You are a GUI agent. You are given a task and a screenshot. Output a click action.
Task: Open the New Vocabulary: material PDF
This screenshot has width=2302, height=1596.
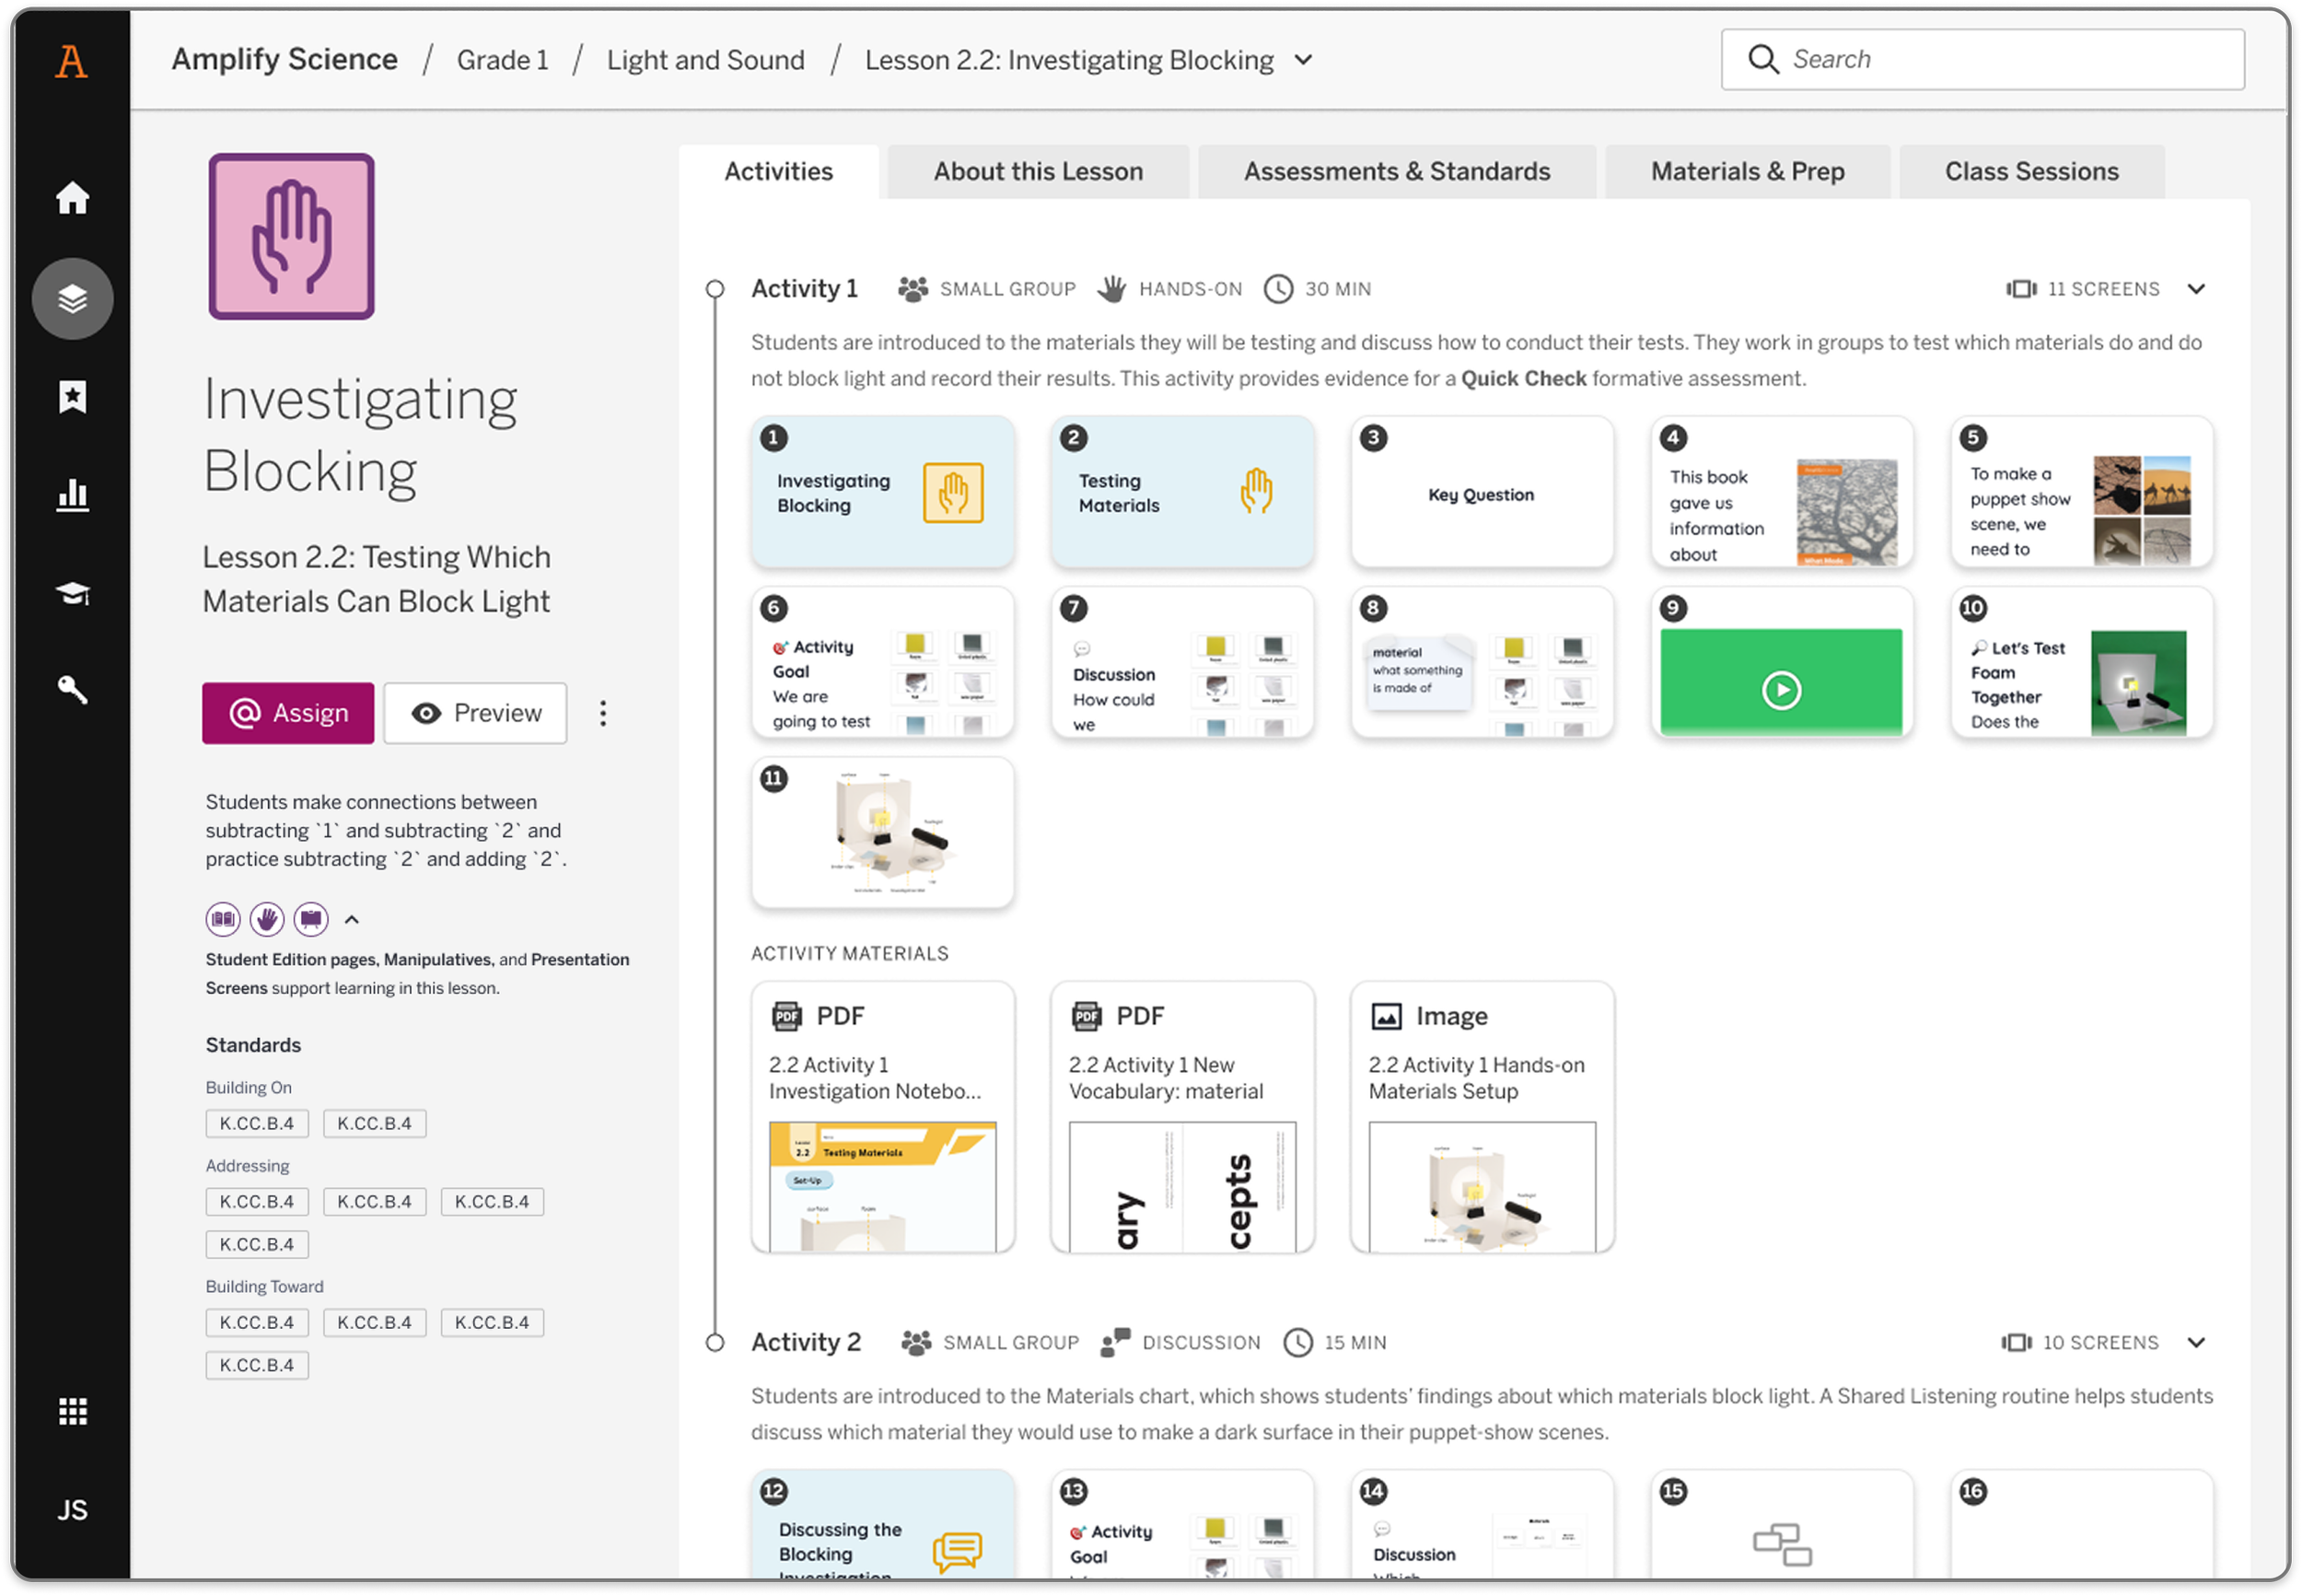[1182, 1117]
